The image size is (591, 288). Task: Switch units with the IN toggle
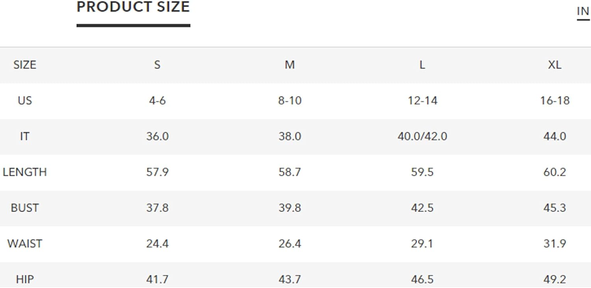[x=583, y=12]
